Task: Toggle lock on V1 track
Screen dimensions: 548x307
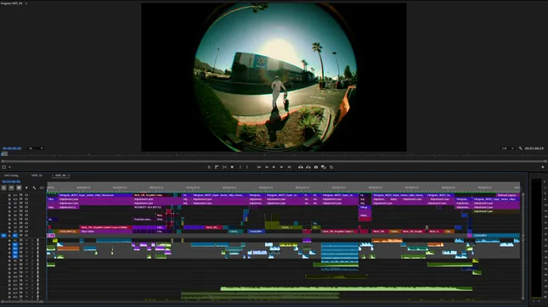Action: [x=9, y=235]
